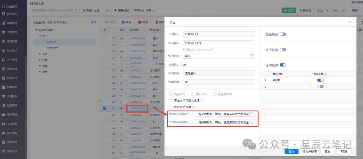Click the X on 启用状态 filter tag

[153, 11]
